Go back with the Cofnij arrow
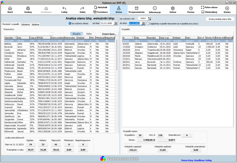The height and width of the screenshot is (163, 237). point(64,10)
